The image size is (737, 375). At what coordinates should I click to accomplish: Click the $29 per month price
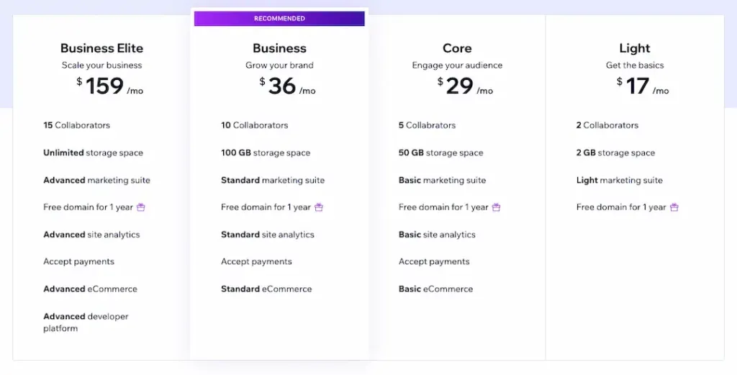(x=465, y=86)
